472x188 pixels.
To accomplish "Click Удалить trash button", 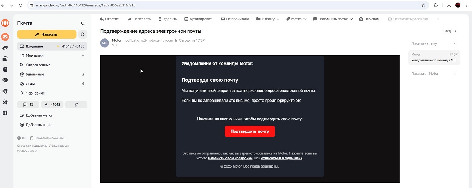I will (x=167, y=19).
